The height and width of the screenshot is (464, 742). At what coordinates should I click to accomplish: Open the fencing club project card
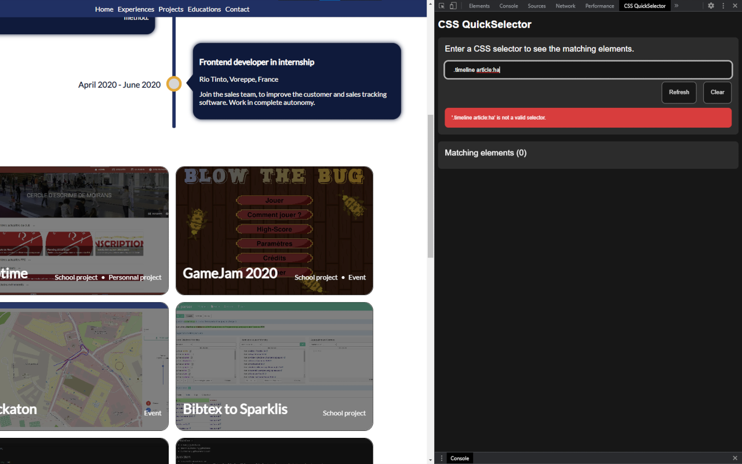click(84, 231)
